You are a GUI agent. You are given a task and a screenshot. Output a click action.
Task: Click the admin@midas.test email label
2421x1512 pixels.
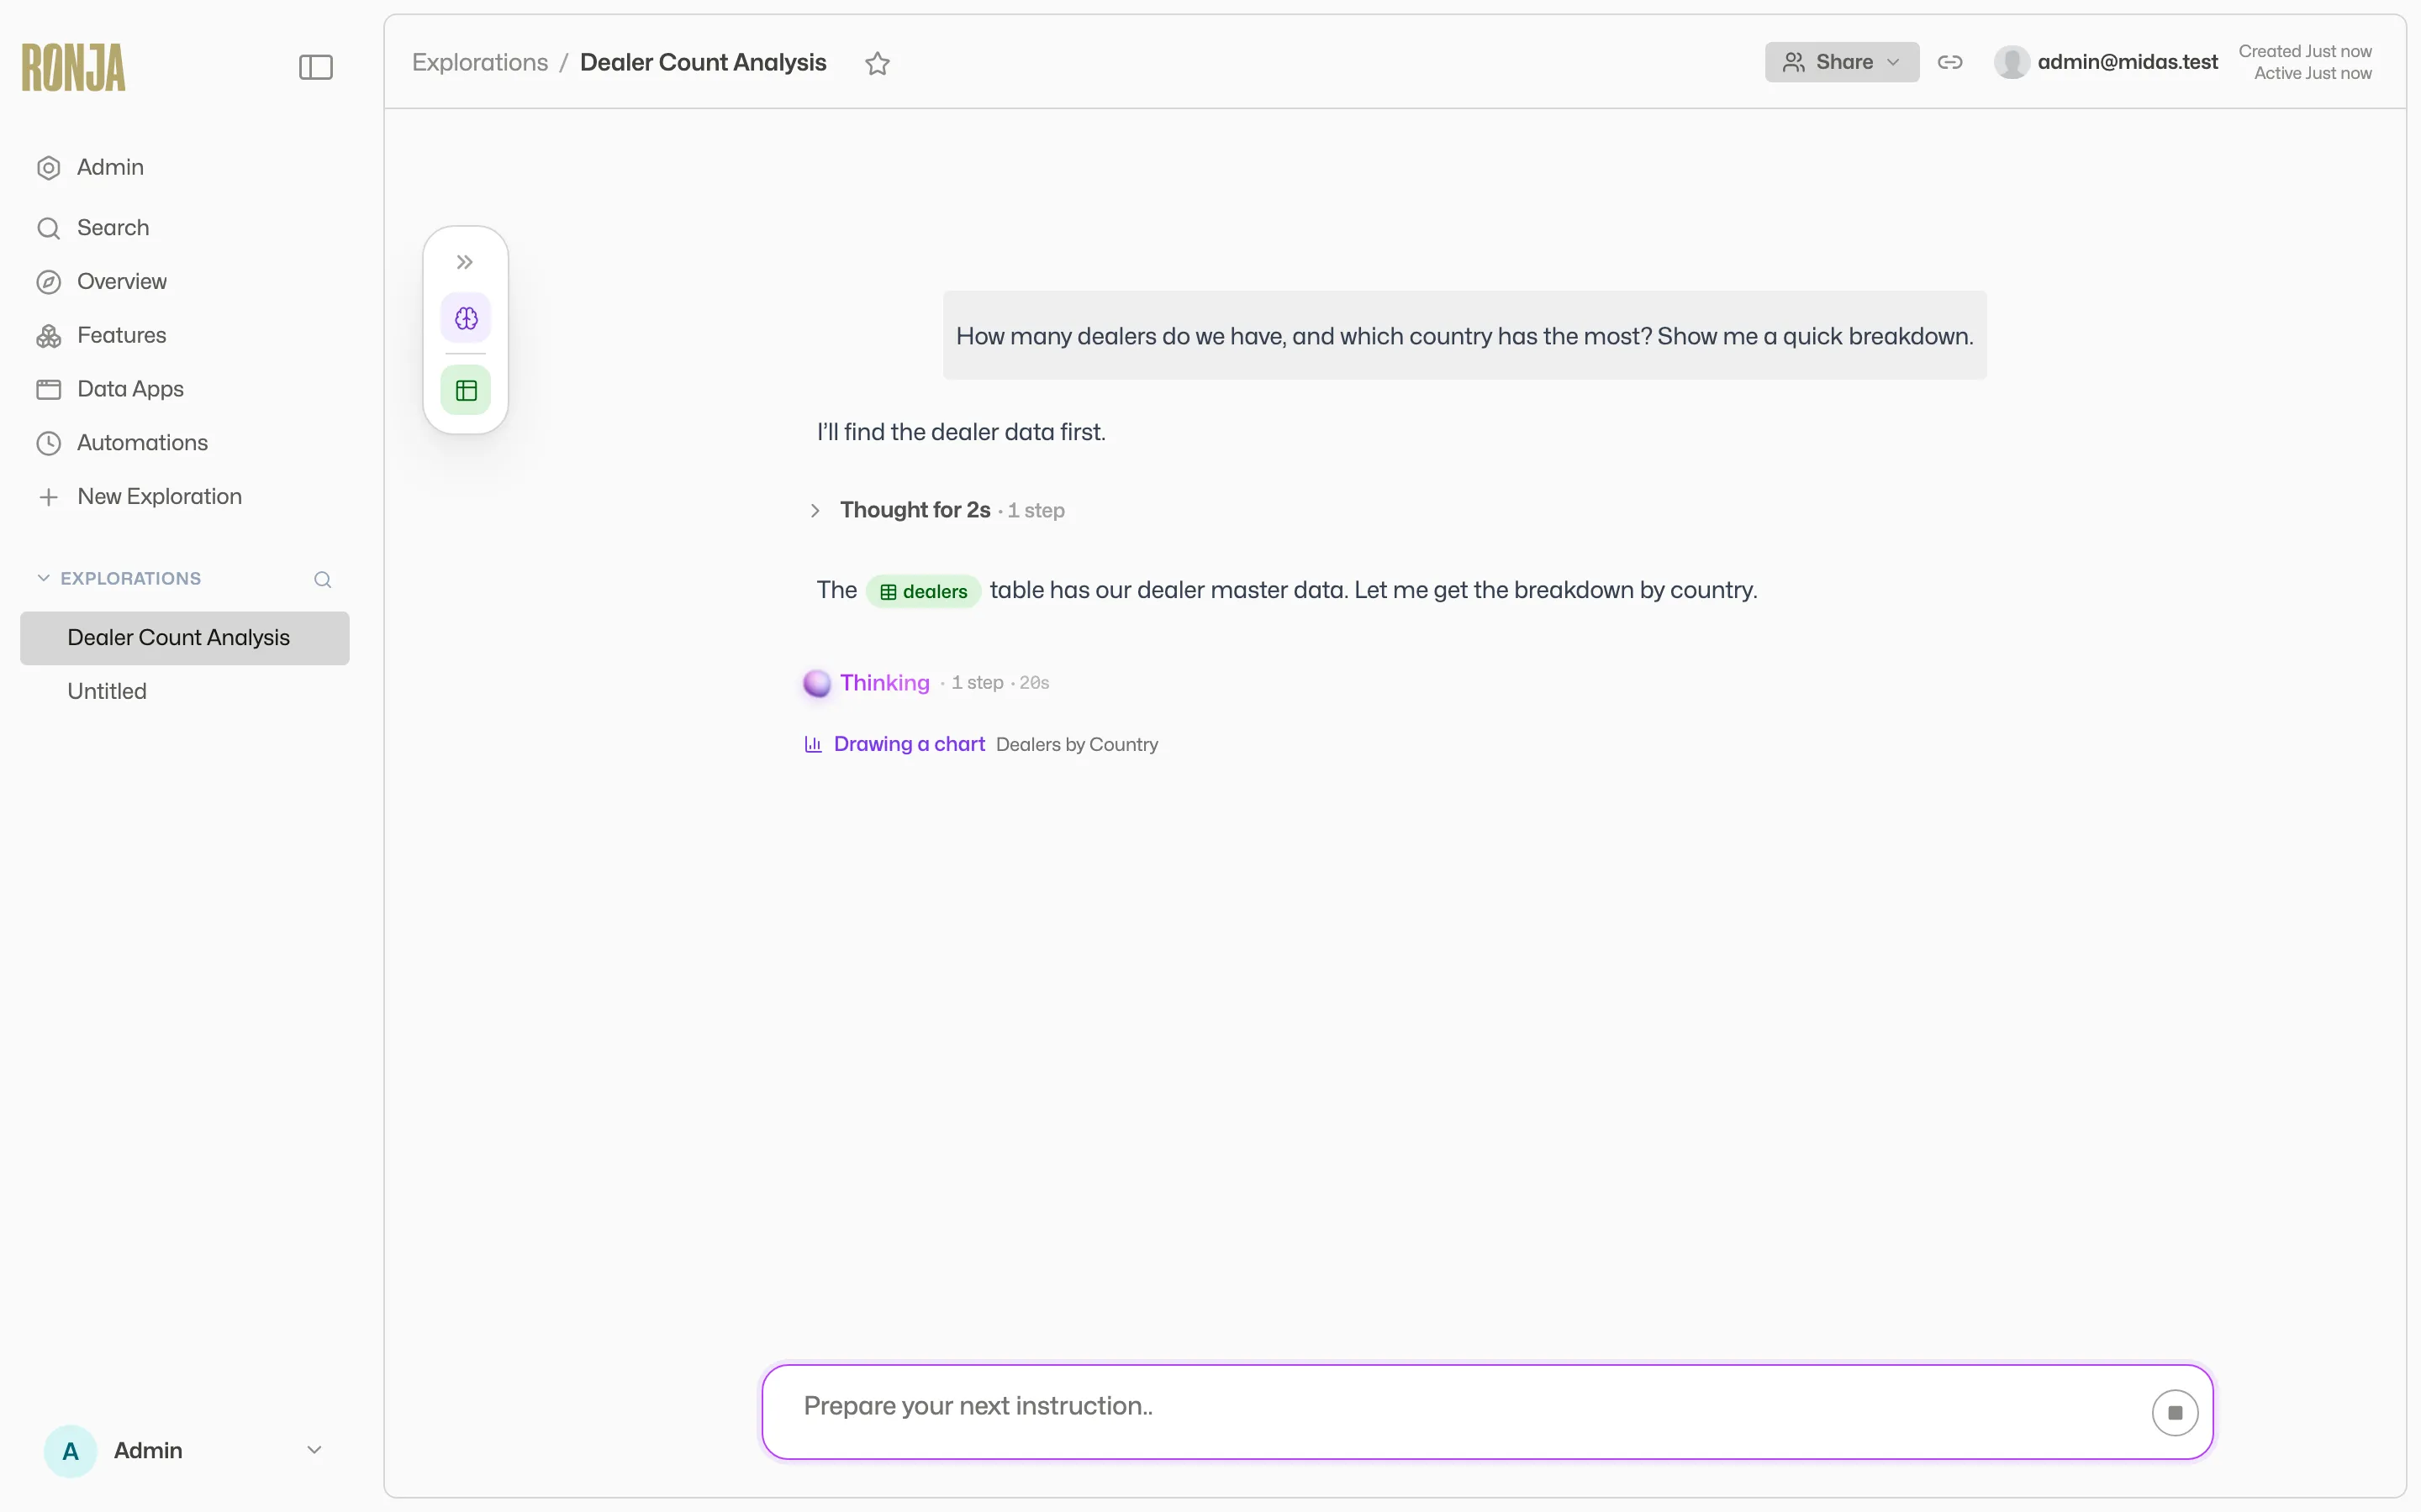point(2128,62)
